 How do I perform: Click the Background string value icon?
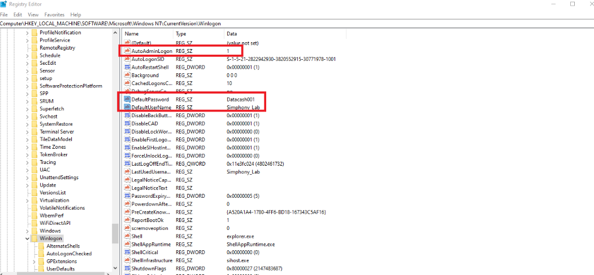[x=127, y=75]
